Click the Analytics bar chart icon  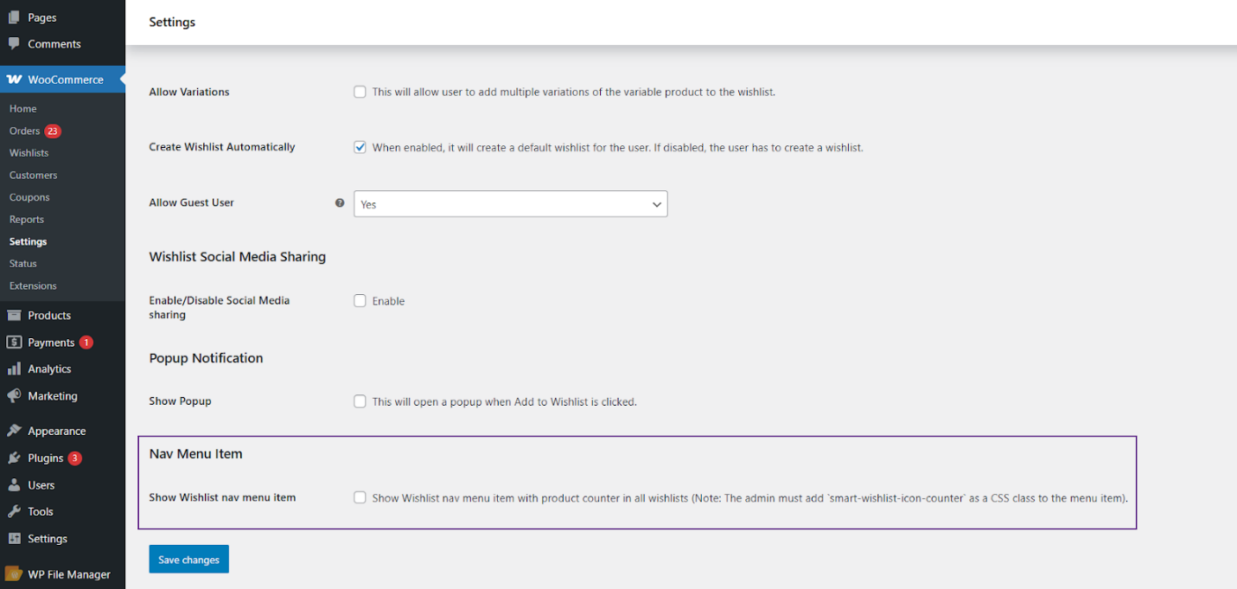coord(13,368)
